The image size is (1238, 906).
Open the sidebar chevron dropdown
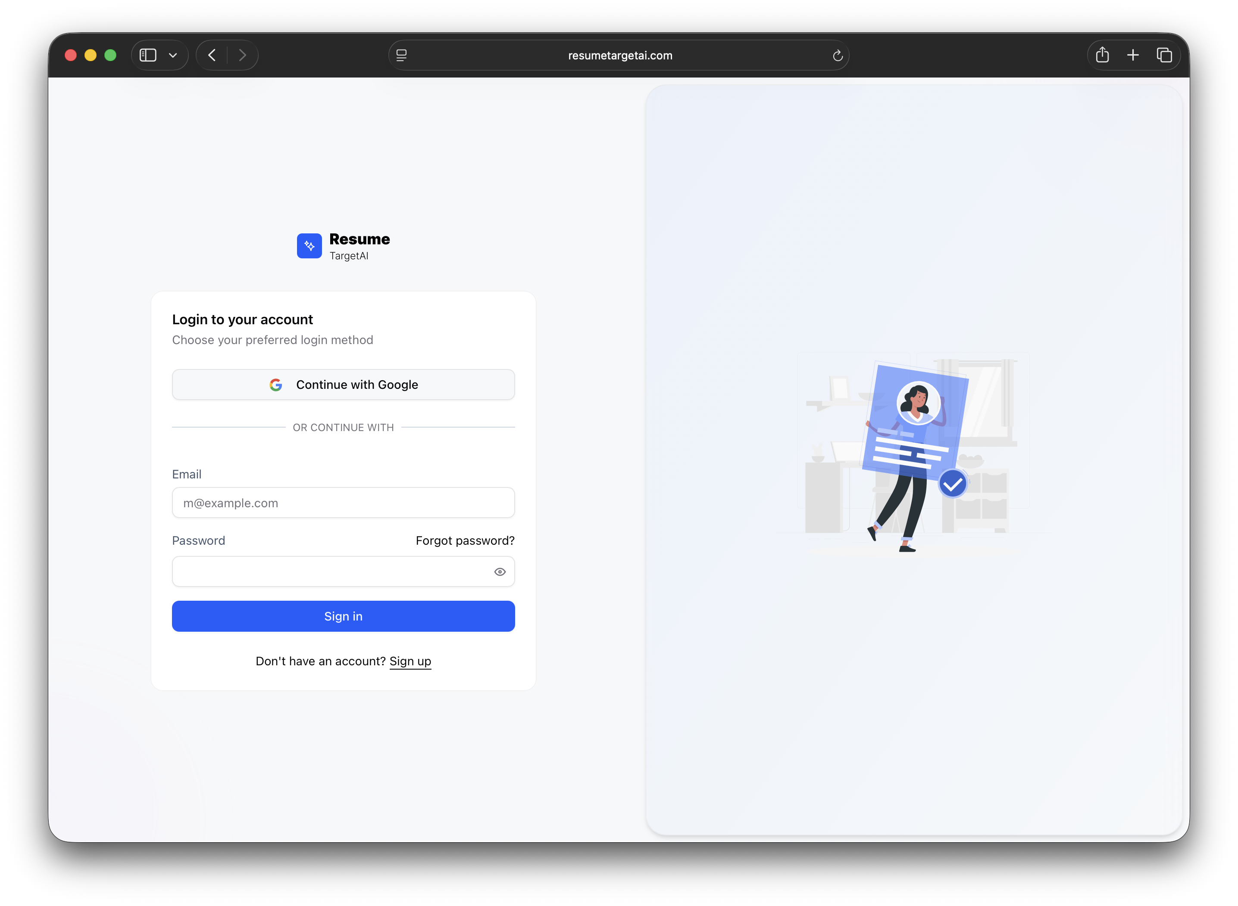pyautogui.click(x=173, y=55)
